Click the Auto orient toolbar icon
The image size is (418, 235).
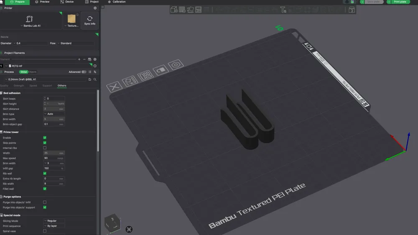[190, 10]
